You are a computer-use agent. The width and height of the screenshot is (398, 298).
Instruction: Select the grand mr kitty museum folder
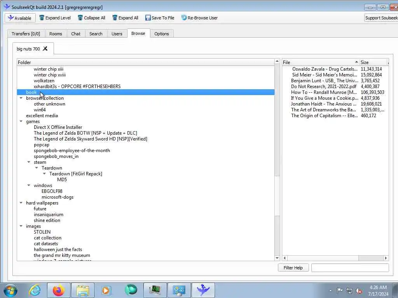click(62, 255)
